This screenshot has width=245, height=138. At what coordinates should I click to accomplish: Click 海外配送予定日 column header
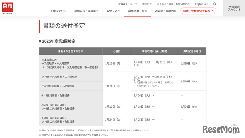coord(192,51)
